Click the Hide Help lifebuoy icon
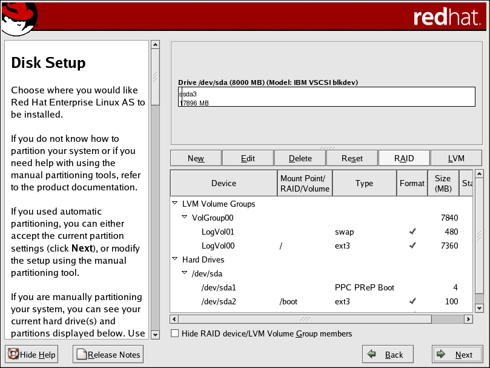This screenshot has height=368, width=490. 13,355
